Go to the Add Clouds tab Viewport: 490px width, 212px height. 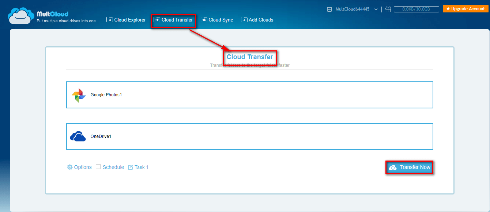click(x=257, y=20)
